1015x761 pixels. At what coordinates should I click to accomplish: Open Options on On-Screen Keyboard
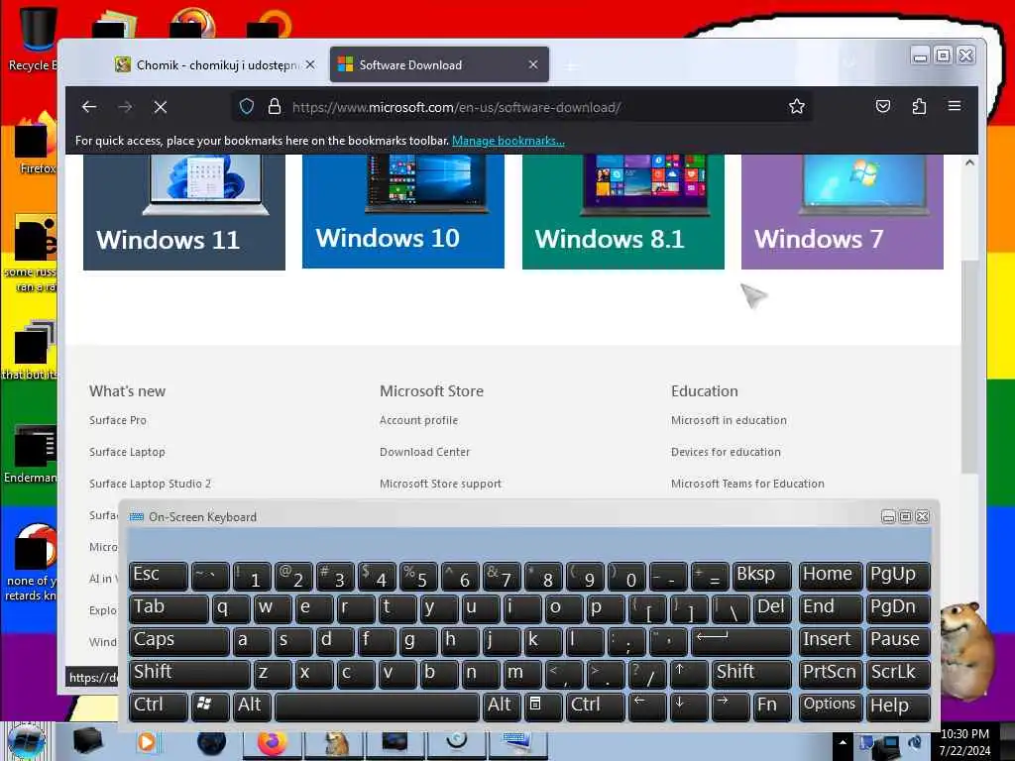click(830, 706)
